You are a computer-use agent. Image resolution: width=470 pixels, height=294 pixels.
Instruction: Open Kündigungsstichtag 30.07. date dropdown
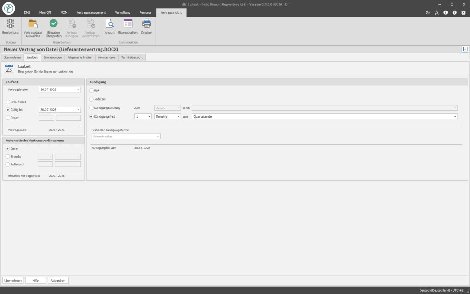[168, 107]
